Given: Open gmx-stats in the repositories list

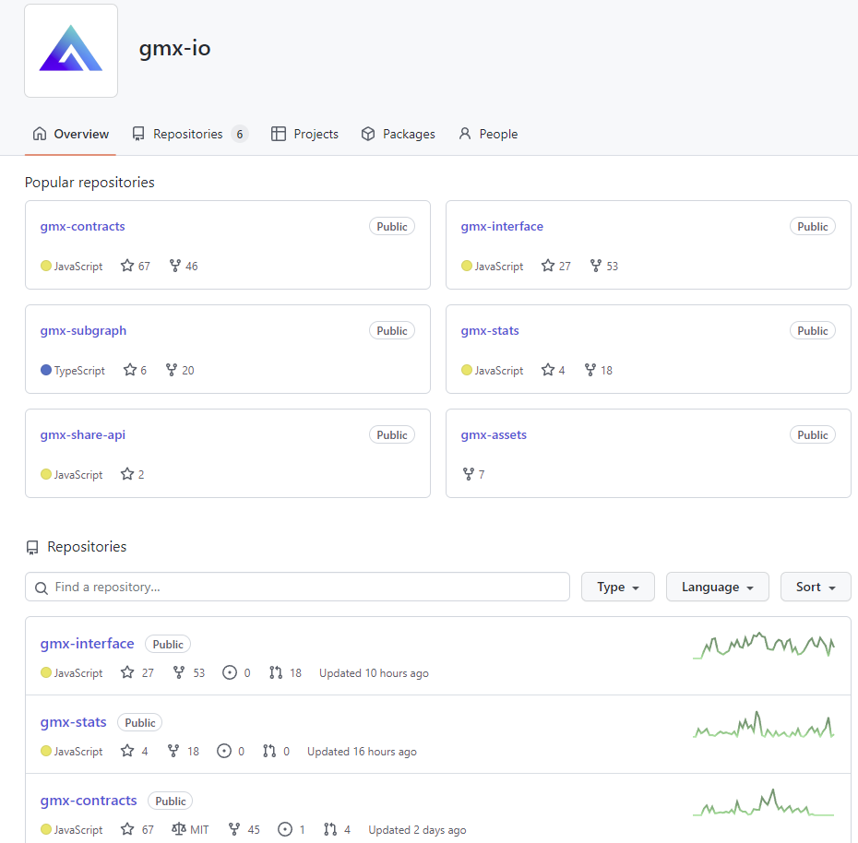Looking at the screenshot, I should (73, 722).
